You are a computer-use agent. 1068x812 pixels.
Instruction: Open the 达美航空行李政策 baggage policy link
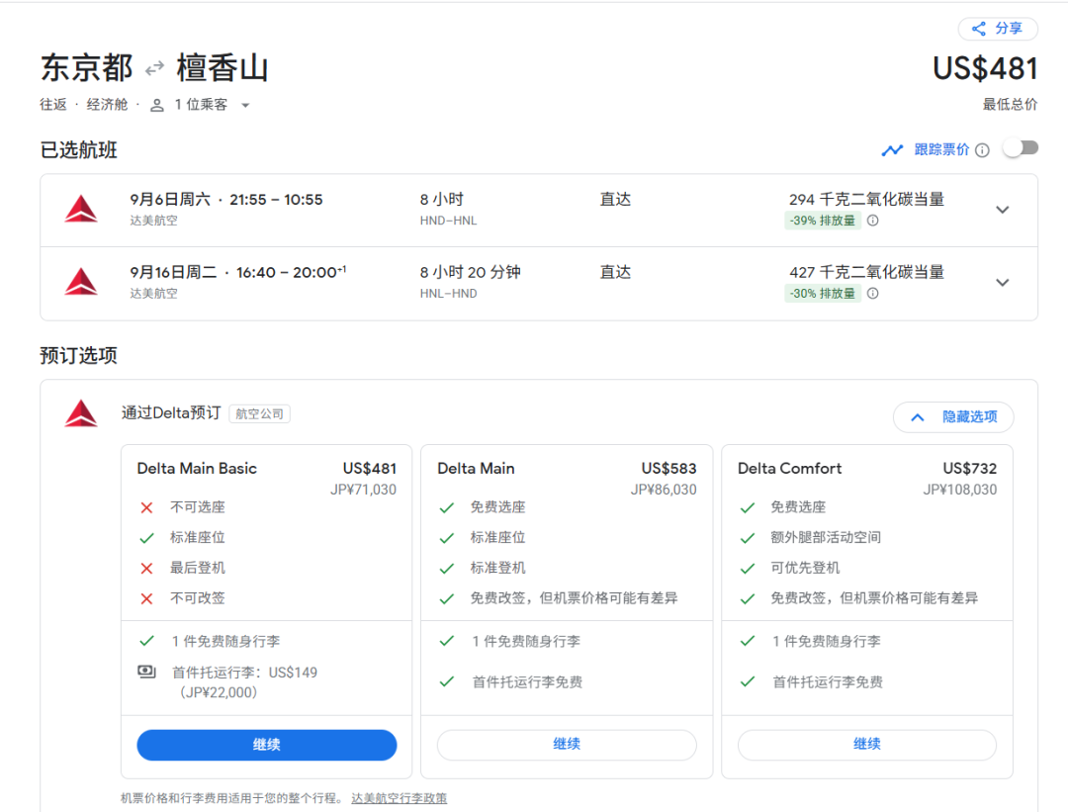tap(399, 798)
